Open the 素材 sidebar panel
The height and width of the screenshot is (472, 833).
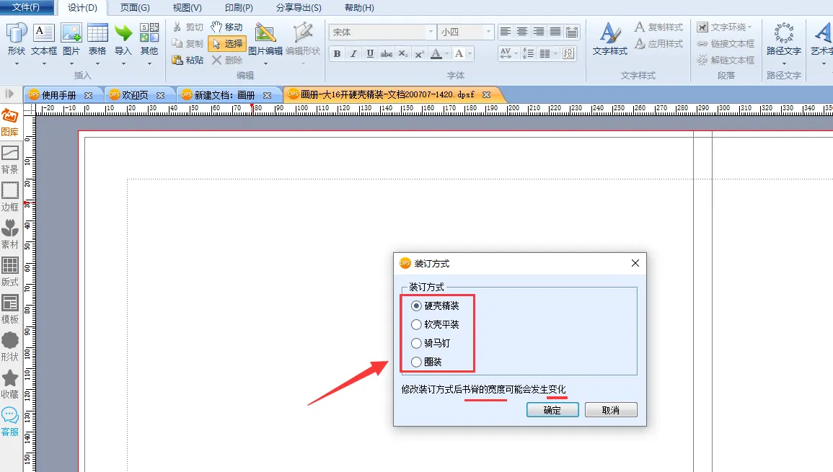[x=9, y=235]
